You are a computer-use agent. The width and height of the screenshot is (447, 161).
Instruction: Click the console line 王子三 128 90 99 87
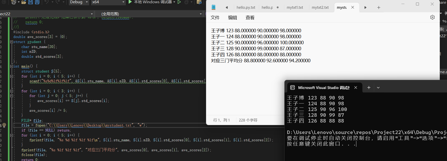point(316,115)
